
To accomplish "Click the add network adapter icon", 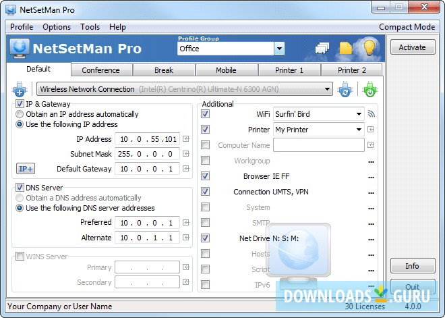I will pyautogui.click(x=20, y=89).
